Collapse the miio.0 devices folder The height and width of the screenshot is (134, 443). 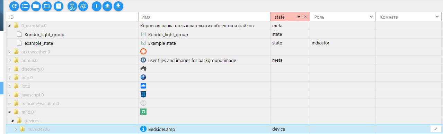point(13,121)
